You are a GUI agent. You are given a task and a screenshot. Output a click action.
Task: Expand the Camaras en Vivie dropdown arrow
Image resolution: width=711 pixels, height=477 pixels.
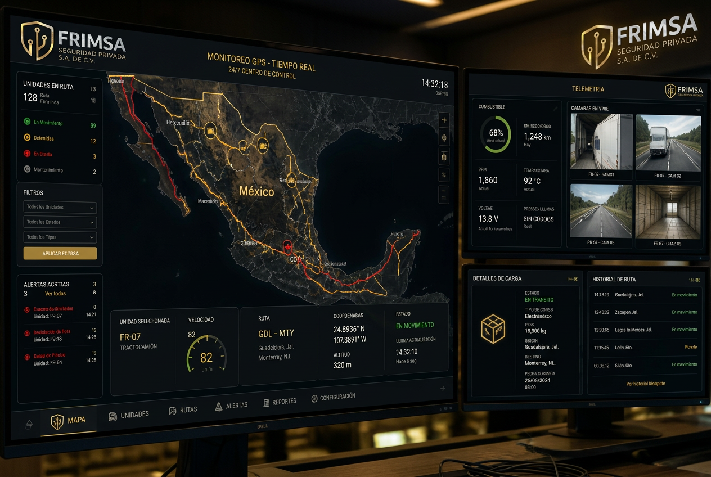point(699,110)
